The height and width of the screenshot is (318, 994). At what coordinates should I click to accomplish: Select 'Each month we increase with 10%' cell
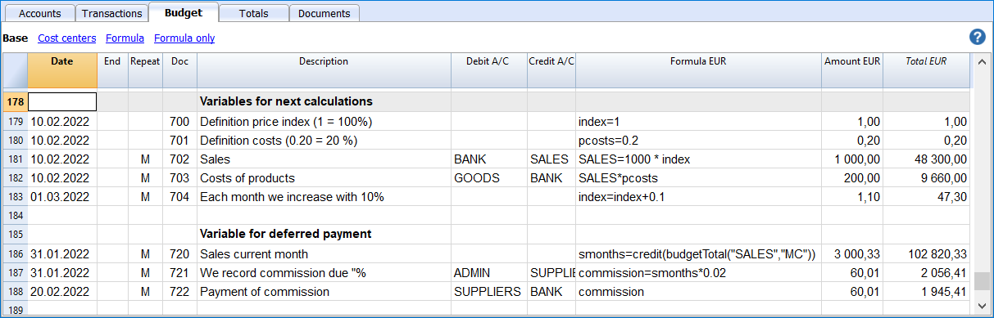click(324, 197)
